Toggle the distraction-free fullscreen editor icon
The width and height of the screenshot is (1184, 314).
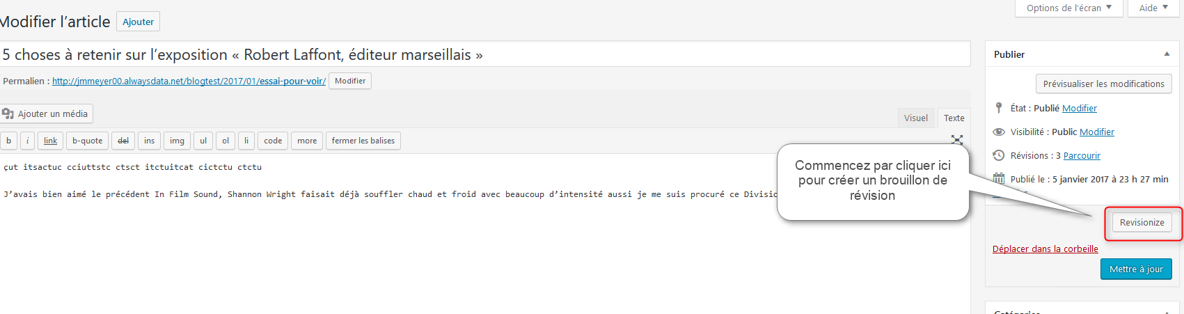point(957,140)
